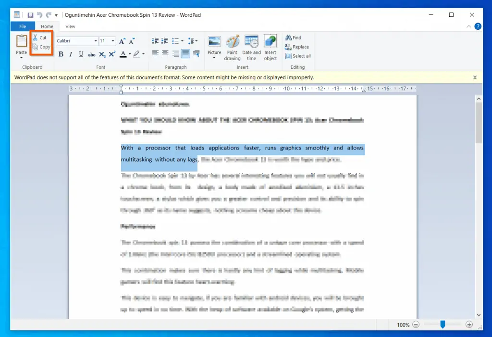492x337 pixels.
Task: Click Select all in the Editing group
Action: pyautogui.click(x=298, y=56)
